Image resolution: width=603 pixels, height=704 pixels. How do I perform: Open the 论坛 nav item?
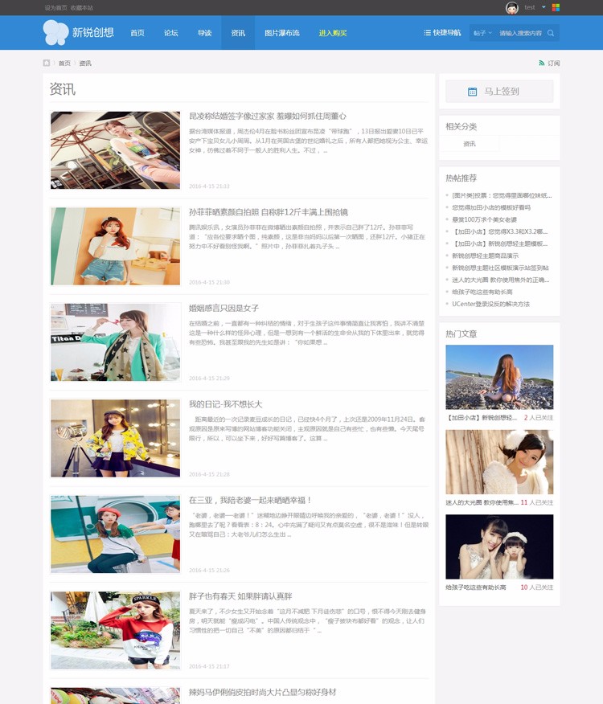coord(170,33)
